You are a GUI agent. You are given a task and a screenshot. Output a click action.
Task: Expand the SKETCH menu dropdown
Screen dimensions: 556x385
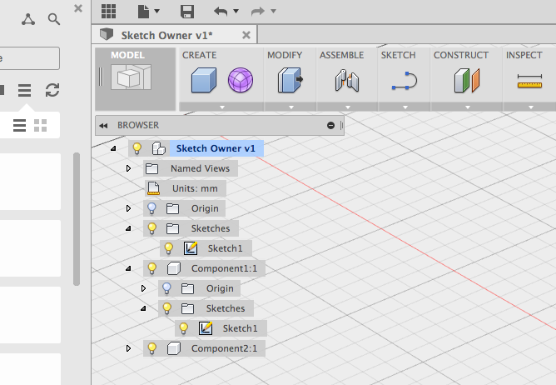[405, 107]
